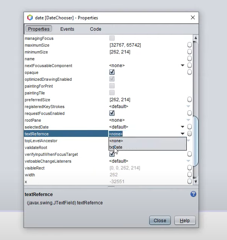Click the Help button
Viewport: 227px width, 240px height.
click(x=185, y=220)
